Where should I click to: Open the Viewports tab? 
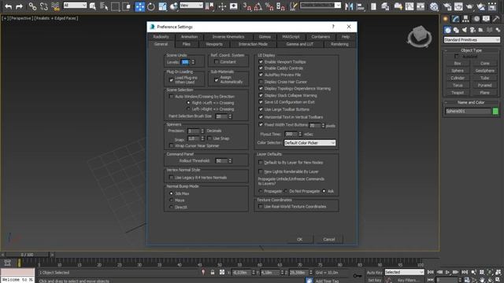[x=214, y=44]
